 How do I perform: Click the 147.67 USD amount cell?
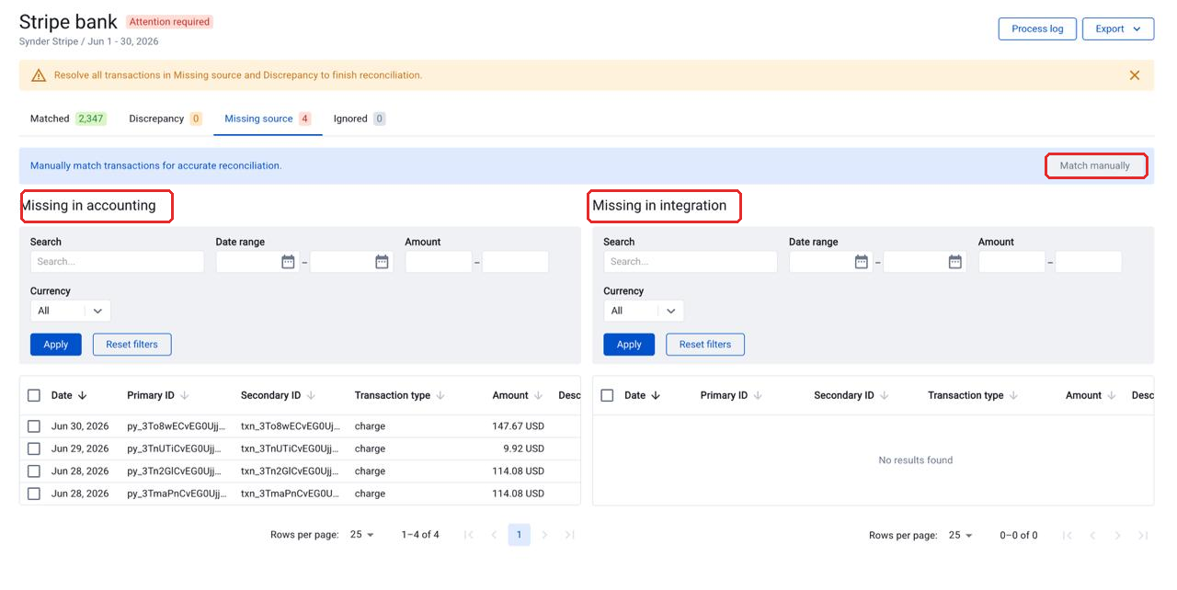(x=518, y=426)
